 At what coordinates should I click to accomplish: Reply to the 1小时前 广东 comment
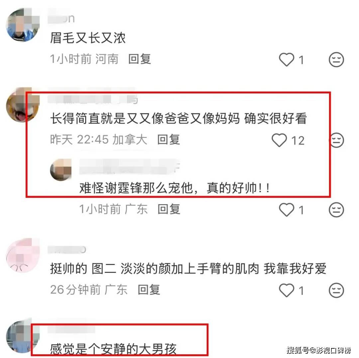point(169,209)
